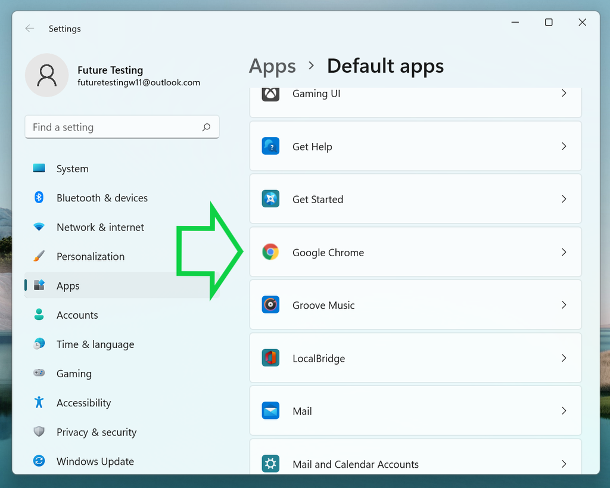Open the Gaming UI Xbox icon
Screen dimensions: 610x488
(271, 94)
